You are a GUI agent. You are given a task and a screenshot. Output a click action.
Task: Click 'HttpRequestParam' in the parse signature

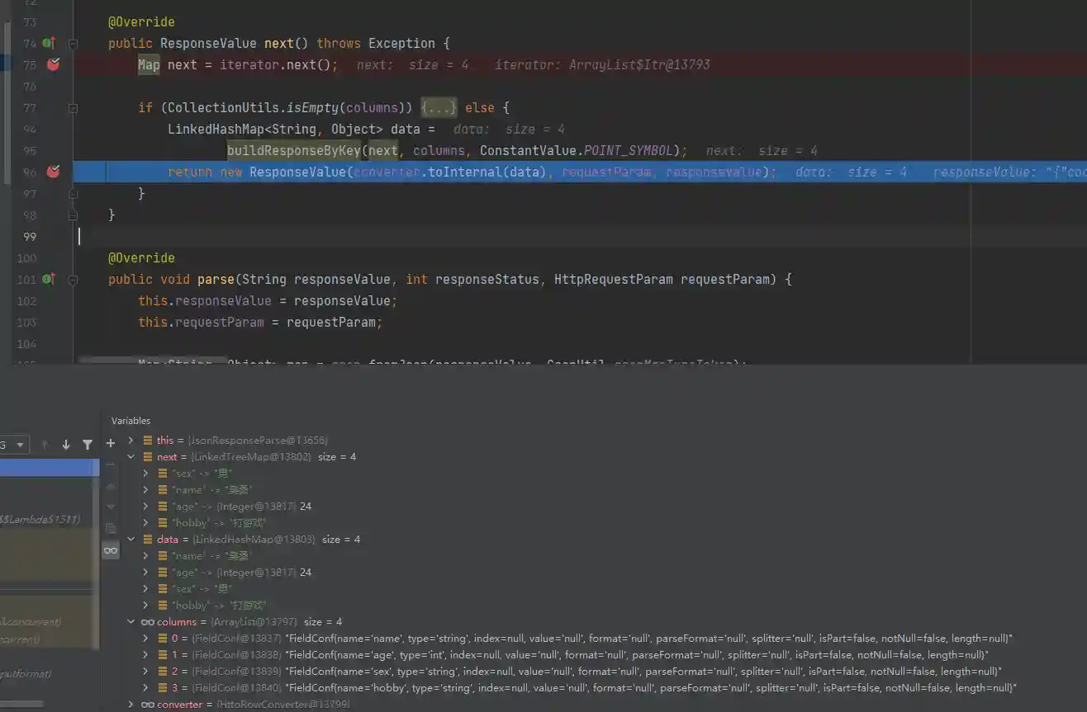click(x=614, y=279)
